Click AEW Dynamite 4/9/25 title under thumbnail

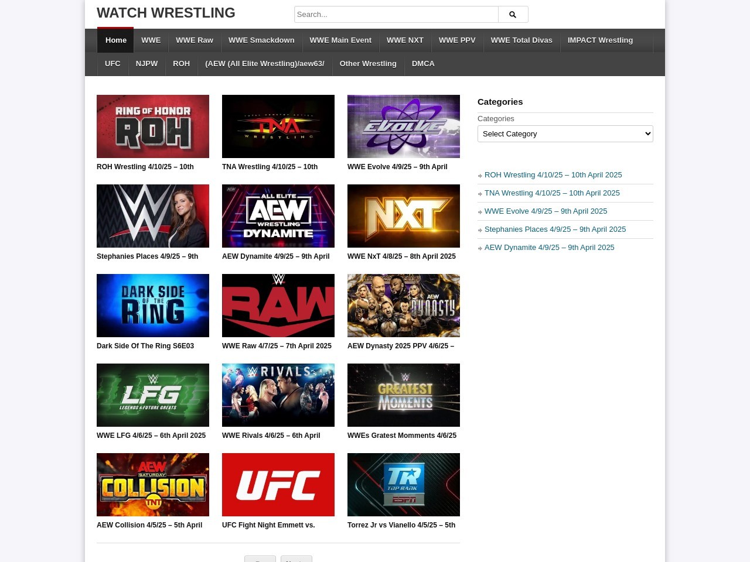276,256
